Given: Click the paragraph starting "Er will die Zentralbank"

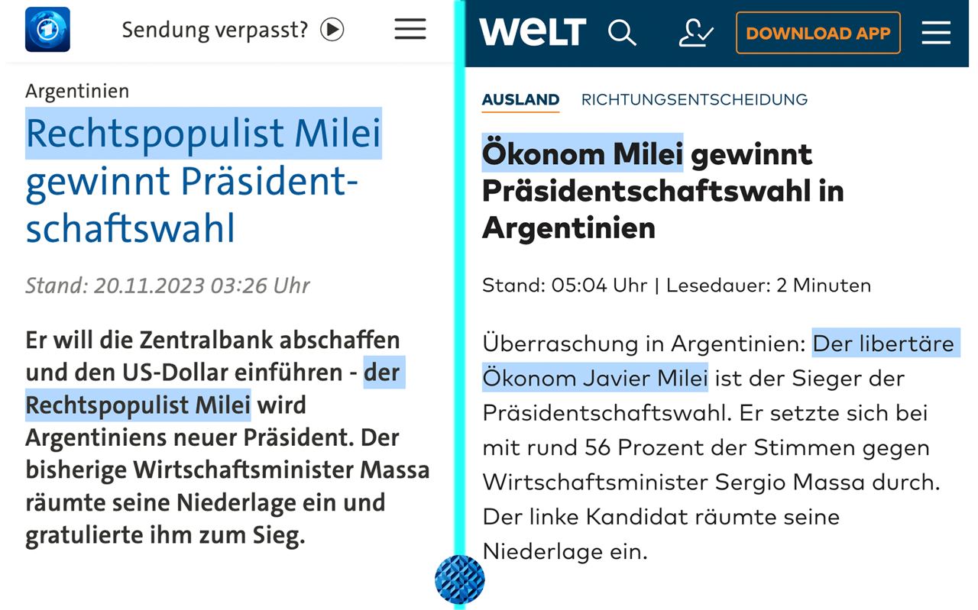Looking at the screenshot, I should click(x=227, y=437).
